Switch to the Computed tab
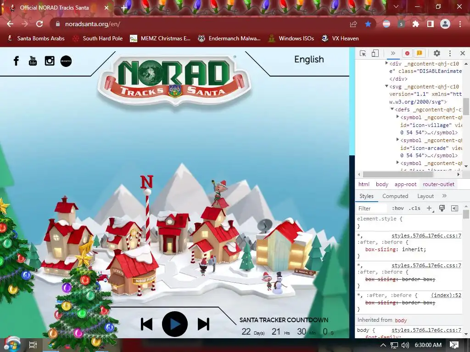This screenshot has width=470, height=352. click(x=395, y=196)
